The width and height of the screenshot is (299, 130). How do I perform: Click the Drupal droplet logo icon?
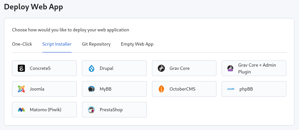click(91, 68)
